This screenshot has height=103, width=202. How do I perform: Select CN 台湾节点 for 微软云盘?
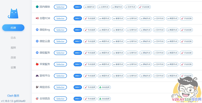(132, 41)
